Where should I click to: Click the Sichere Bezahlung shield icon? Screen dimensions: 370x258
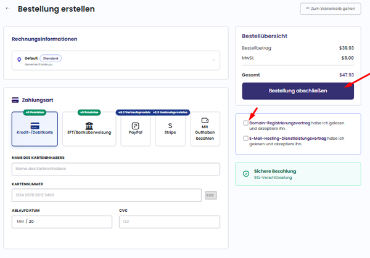coord(246,174)
